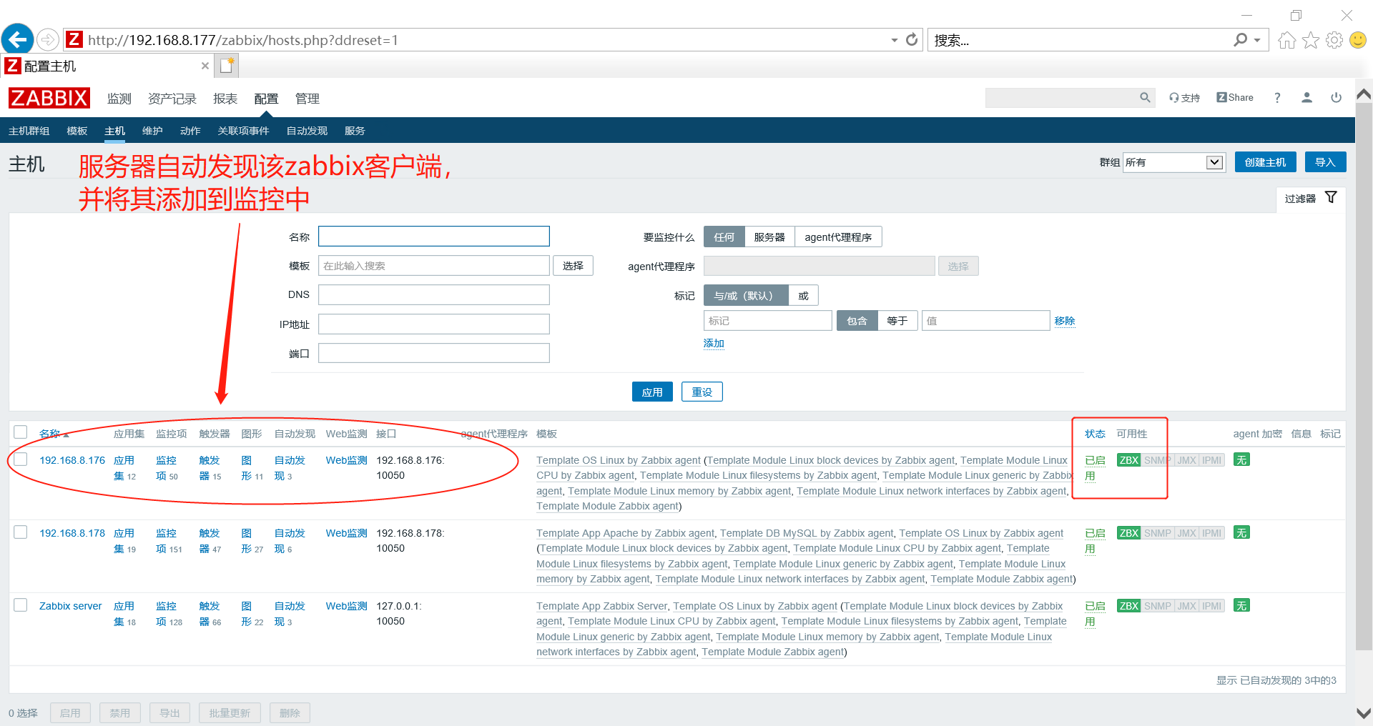1373x726 pixels.
Task: Click the search magnifier in browser search box
Action: click(1240, 40)
